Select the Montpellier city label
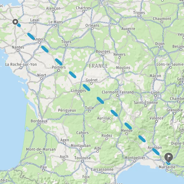Viewport: 184px width, 184px height. coord(135,158)
